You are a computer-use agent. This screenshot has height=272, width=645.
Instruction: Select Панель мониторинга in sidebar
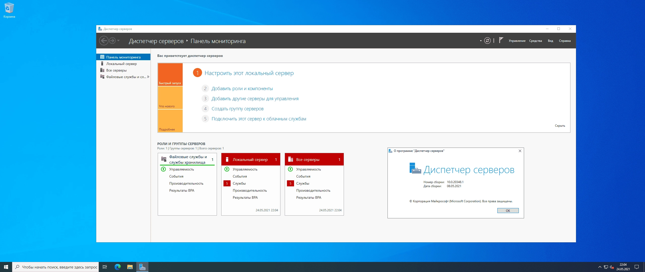[x=123, y=57]
